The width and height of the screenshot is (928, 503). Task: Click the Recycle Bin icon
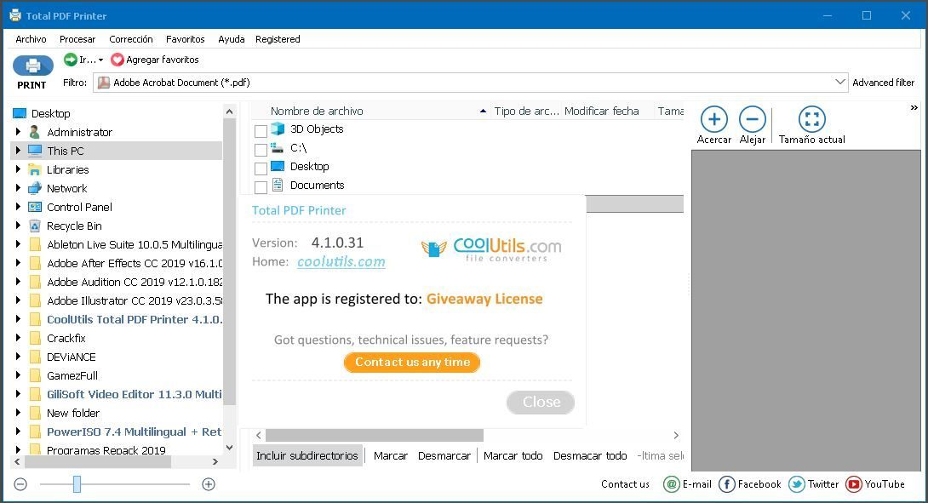tap(35, 226)
